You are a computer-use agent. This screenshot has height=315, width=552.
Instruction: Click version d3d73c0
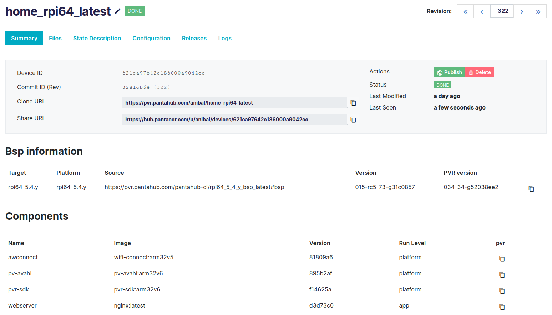[x=321, y=305]
